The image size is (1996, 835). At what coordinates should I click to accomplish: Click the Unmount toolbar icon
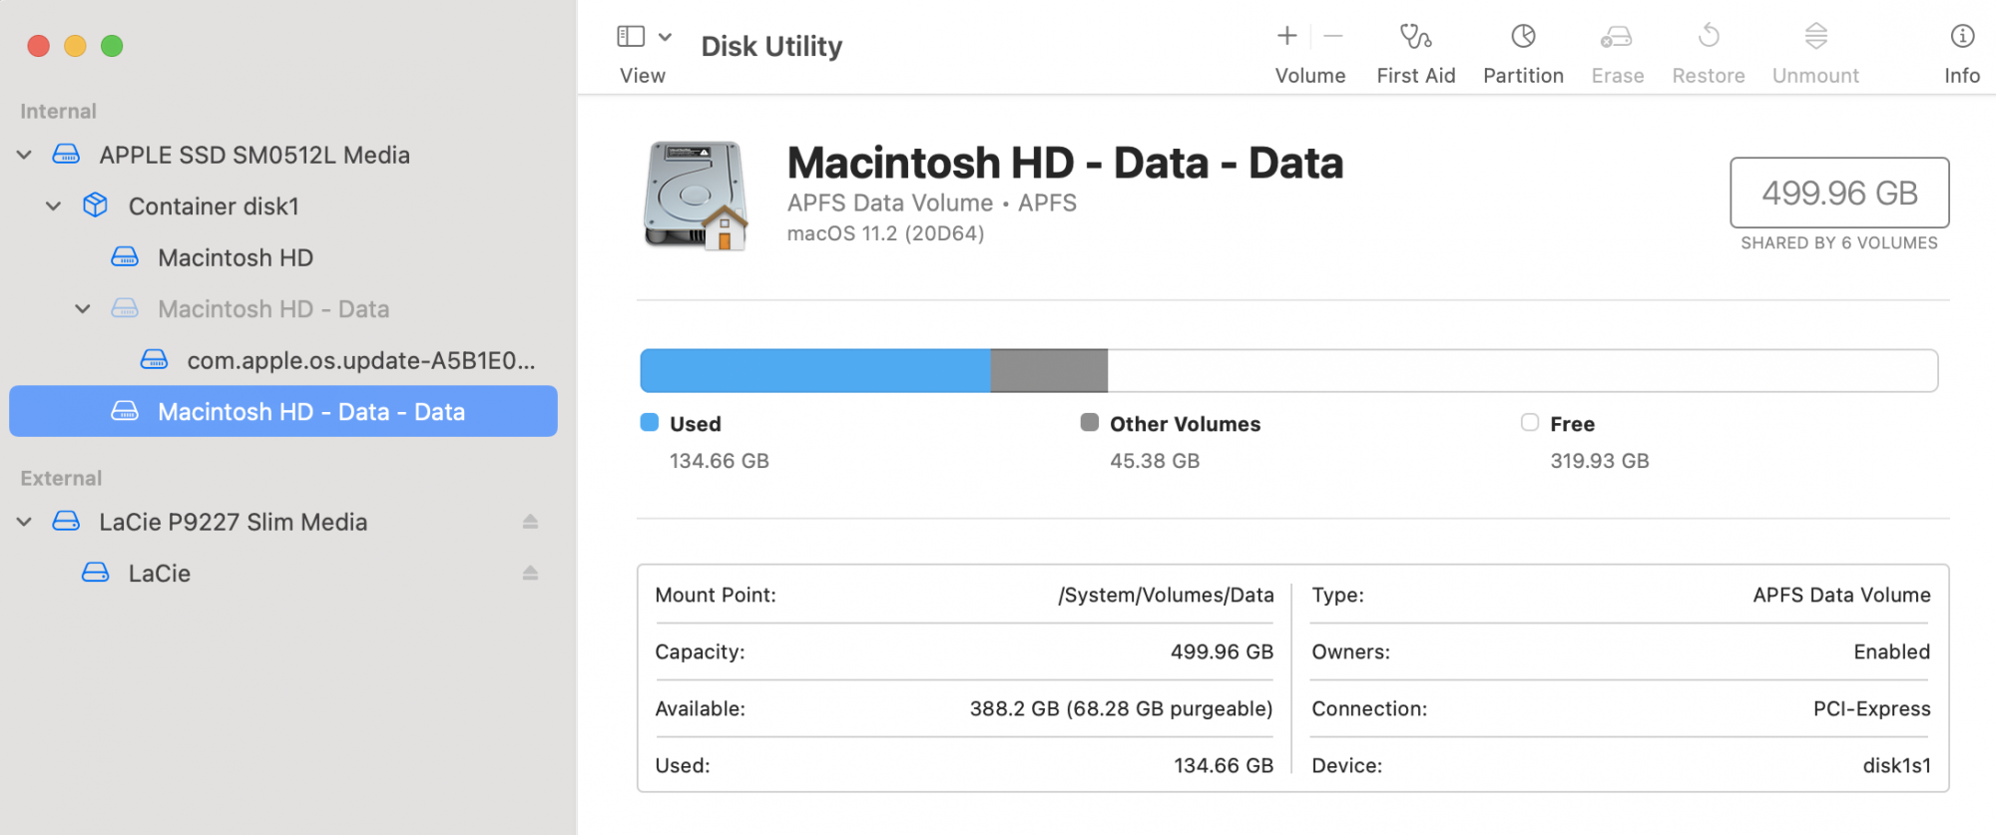coord(1815,37)
